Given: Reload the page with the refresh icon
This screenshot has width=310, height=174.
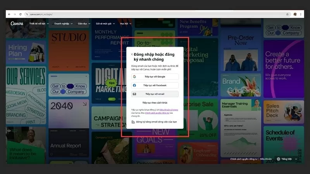Looking at the screenshot, I should pyautogui.click(x=20, y=14).
